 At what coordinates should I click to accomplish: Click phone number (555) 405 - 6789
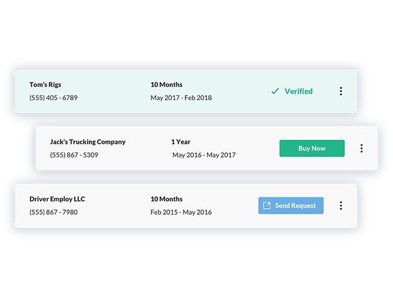(53, 98)
